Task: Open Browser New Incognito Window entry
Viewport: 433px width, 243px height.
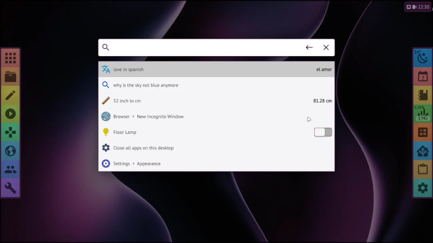Action: [x=216, y=117]
